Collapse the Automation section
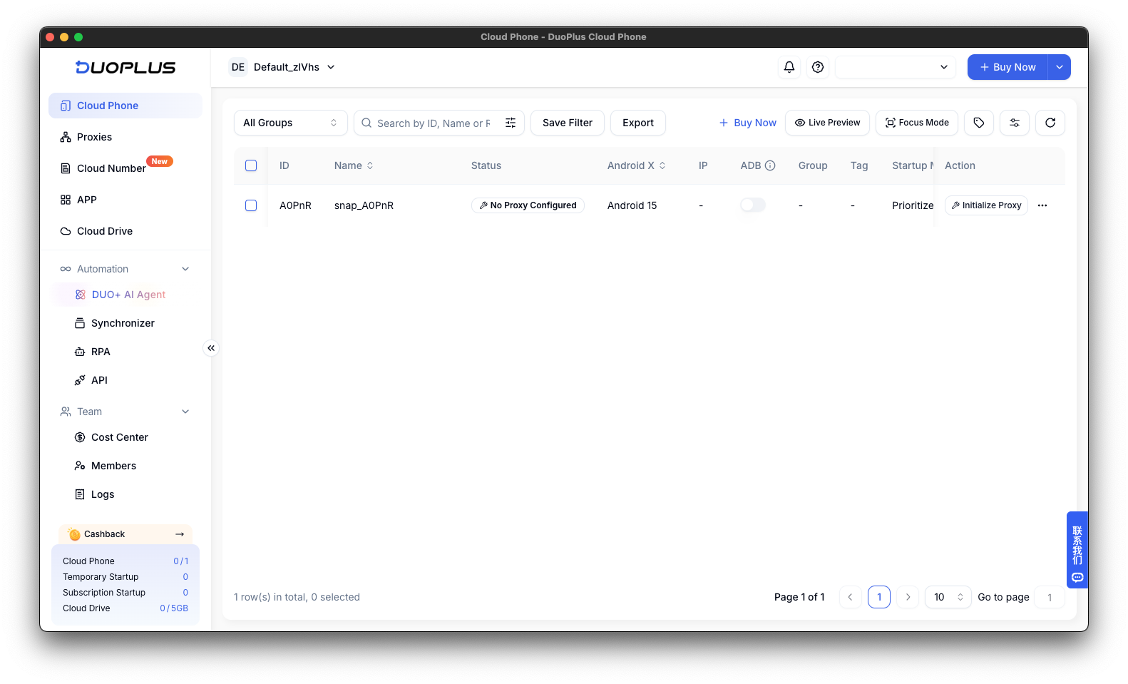 [x=185, y=269]
